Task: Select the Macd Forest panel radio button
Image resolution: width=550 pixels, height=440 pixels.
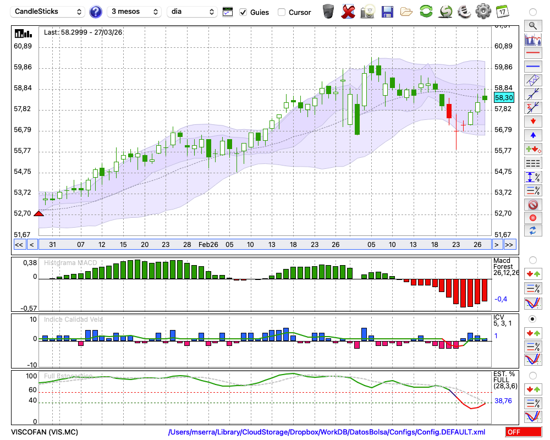Action: coord(533,260)
